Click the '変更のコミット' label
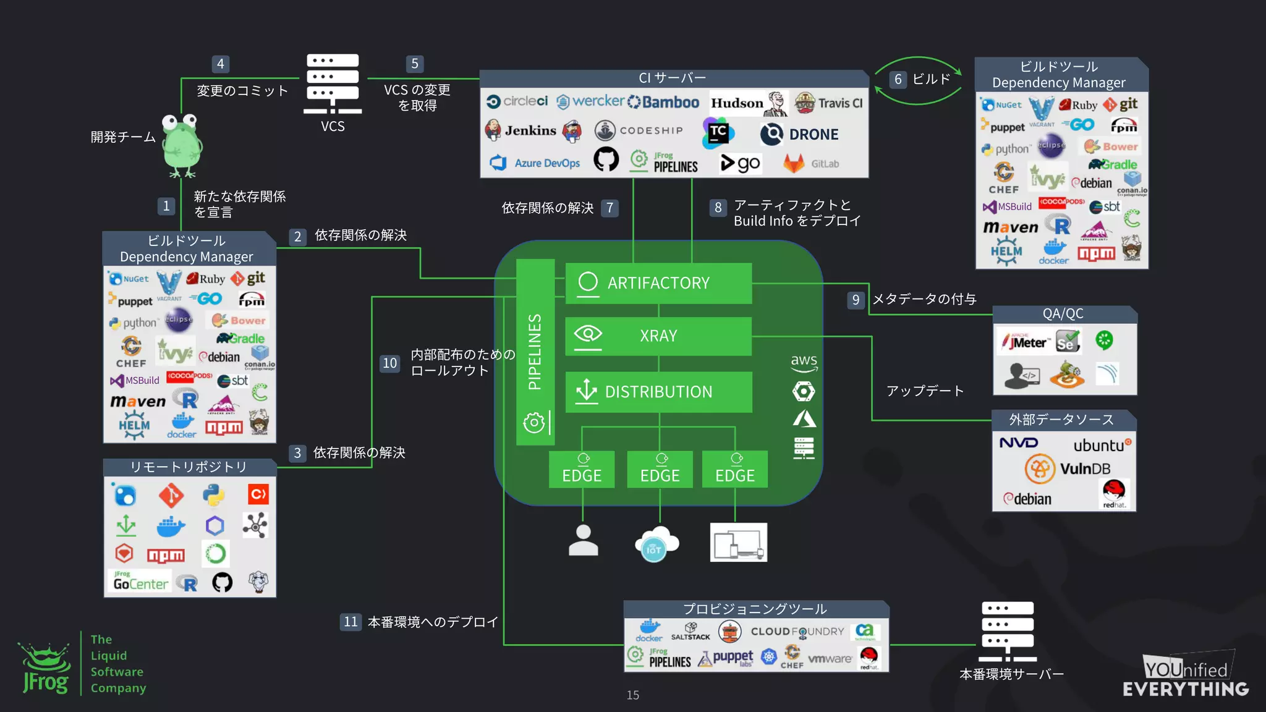The width and height of the screenshot is (1266, 712). click(242, 91)
